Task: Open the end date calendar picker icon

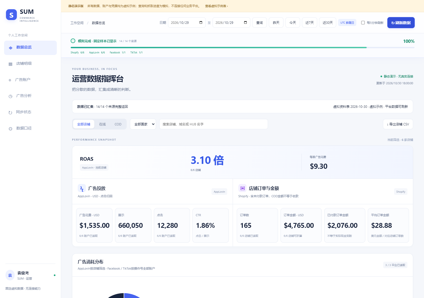Action: click(245, 22)
